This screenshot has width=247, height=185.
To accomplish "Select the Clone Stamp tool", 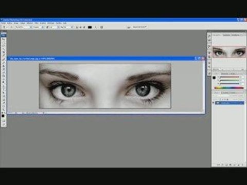I will pyautogui.click(x=4, y=66).
